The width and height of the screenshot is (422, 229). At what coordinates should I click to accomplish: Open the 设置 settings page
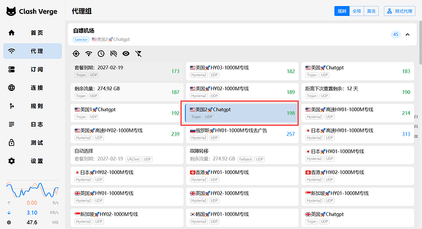(32, 161)
